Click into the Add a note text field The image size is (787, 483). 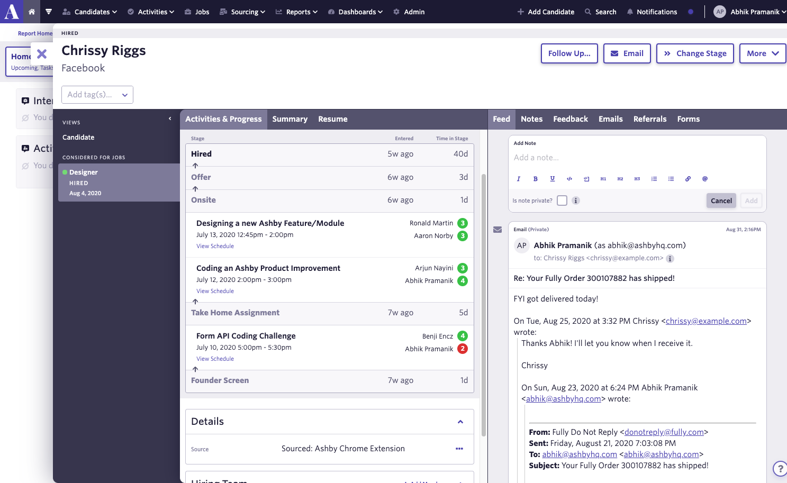point(637,158)
